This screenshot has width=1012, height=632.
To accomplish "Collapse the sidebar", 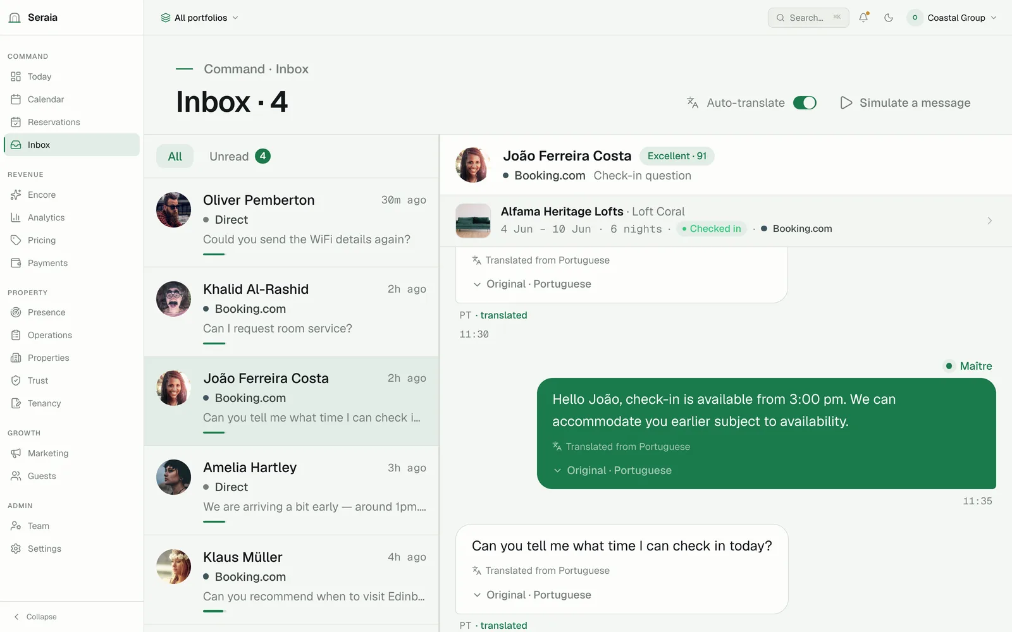I will [x=35, y=617].
